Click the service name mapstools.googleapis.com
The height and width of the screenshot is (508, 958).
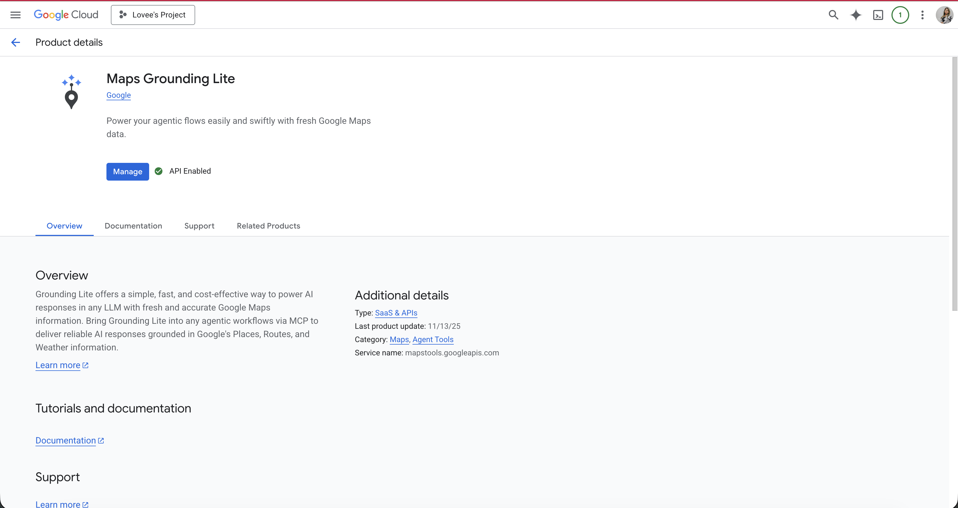452,353
